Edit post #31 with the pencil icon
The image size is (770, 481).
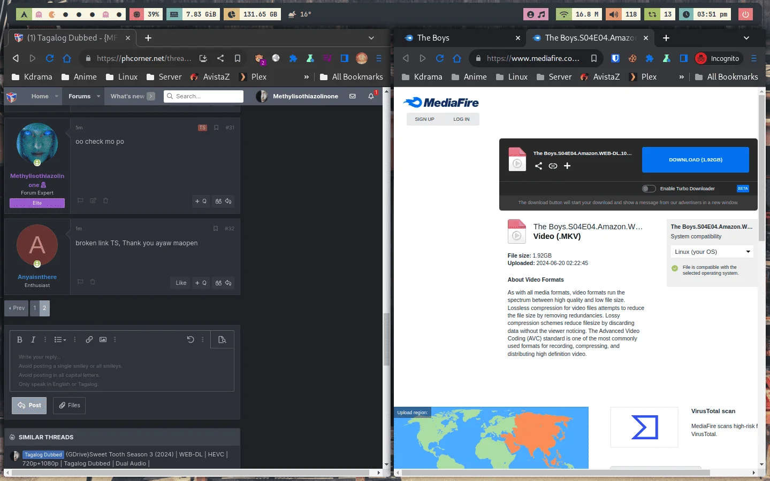coord(93,201)
